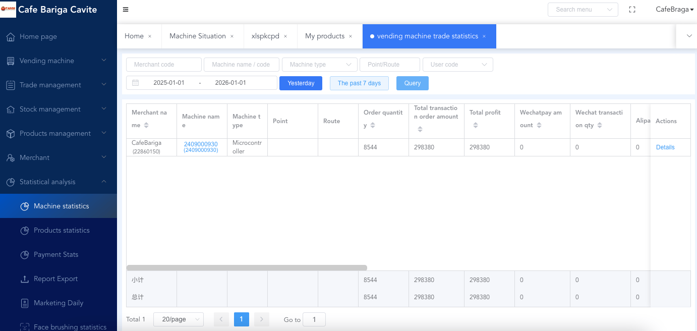
Task: Open Payment Stats in sidebar
Action: point(56,255)
